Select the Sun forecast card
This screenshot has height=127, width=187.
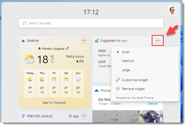coord(78,83)
